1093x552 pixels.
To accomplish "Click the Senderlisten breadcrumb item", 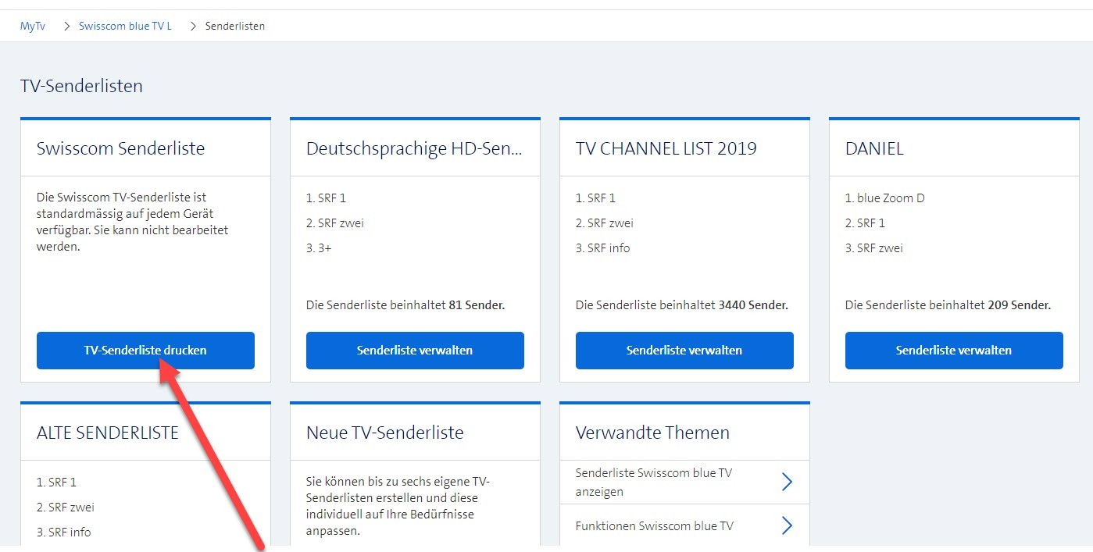I will [x=234, y=27].
